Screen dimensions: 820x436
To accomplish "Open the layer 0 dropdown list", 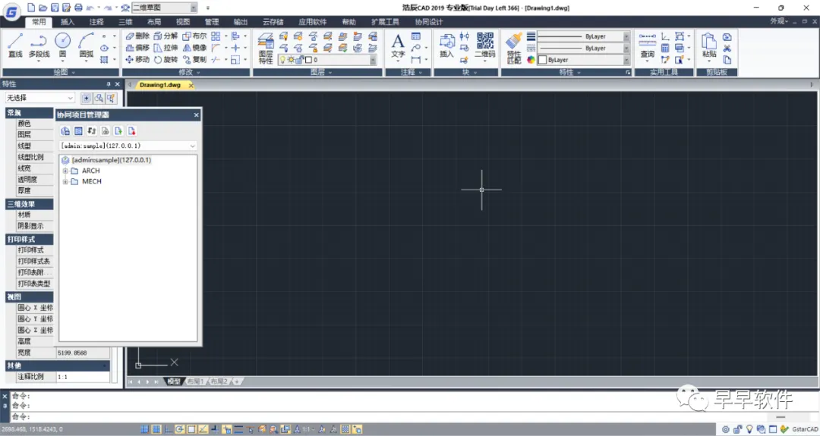I will (x=373, y=60).
